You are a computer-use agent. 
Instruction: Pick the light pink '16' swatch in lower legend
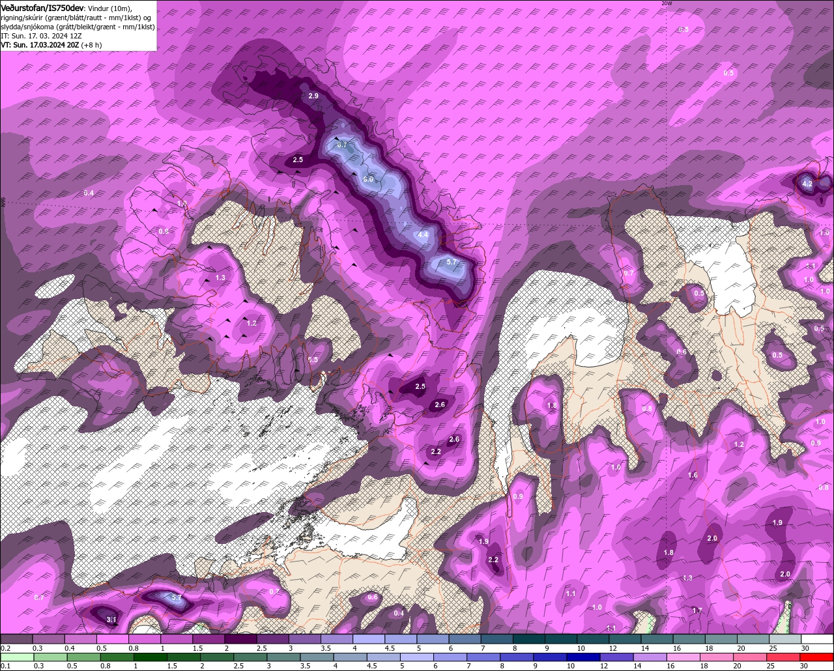[x=683, y=657]
